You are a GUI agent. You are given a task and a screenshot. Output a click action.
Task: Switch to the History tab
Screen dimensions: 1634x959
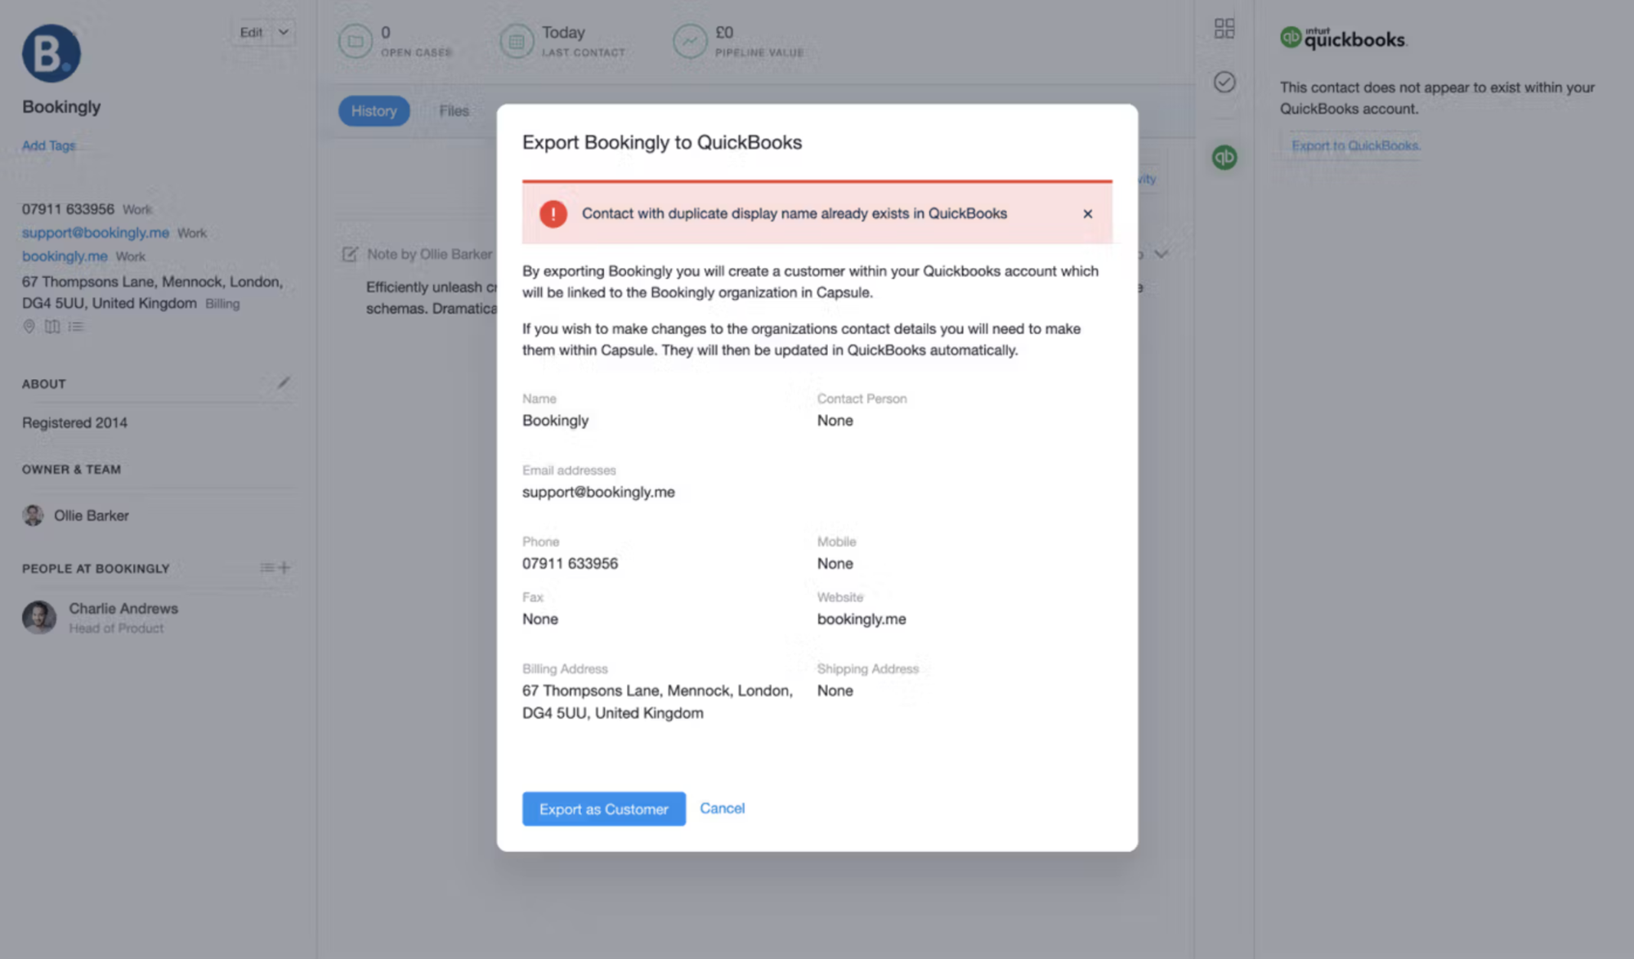pyautogui.click(x=374, y=111)
